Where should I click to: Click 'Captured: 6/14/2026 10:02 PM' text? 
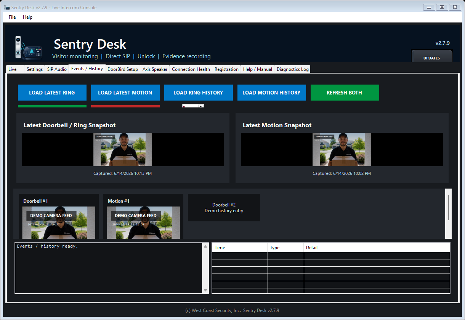(342, 173)
